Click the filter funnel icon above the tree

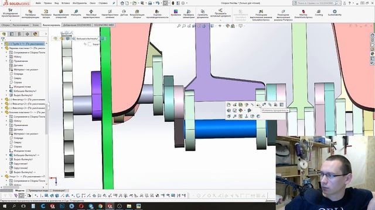coord(3,39)
